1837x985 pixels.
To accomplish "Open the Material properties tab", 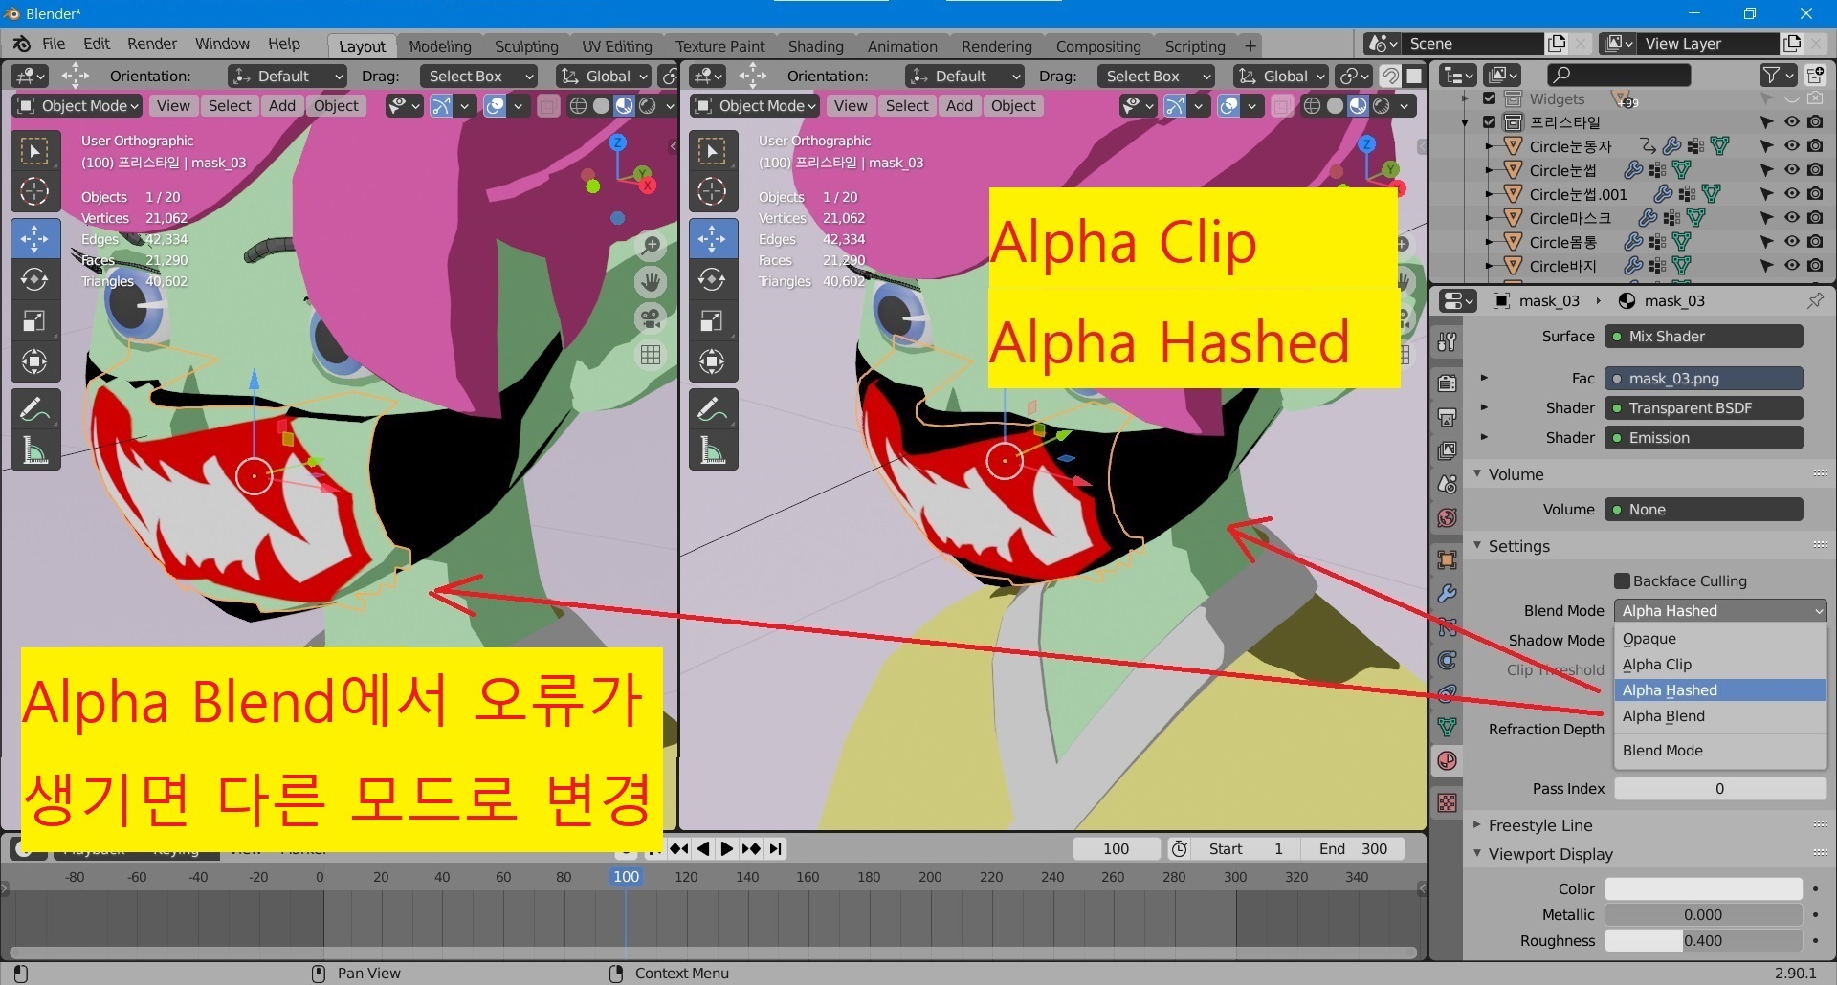I will [1447, 761].
